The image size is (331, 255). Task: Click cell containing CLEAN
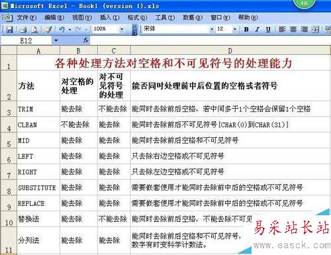[x=38, y=125]
